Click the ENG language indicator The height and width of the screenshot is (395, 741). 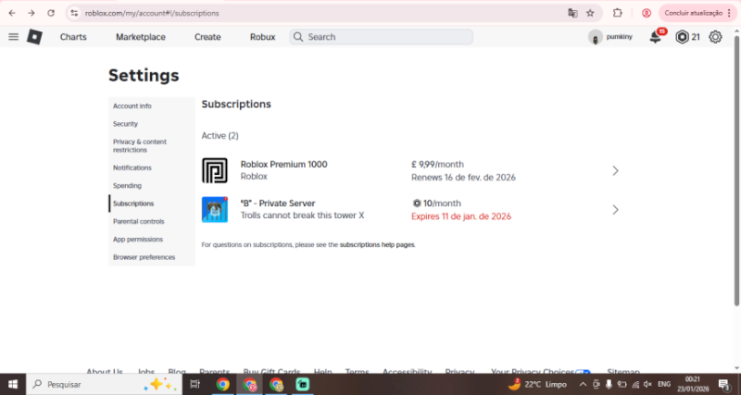point(664,384)
